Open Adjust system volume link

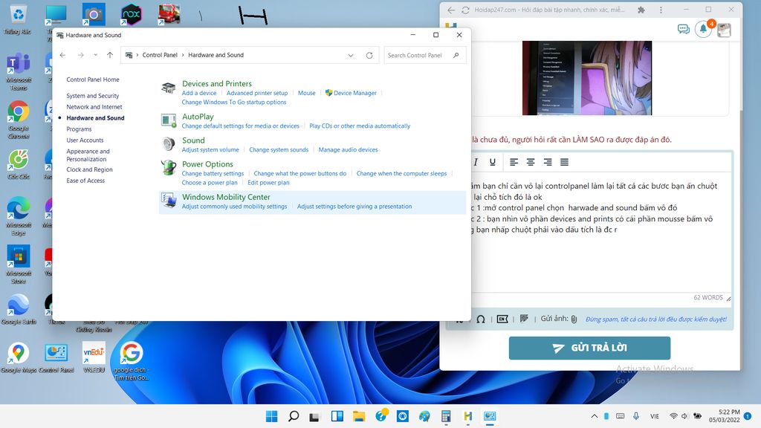click(210, 150)
